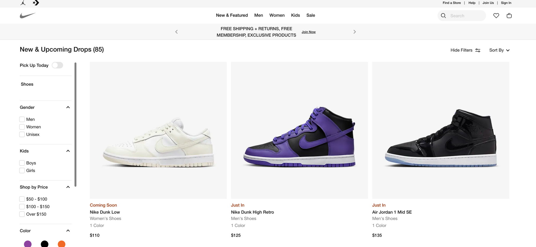Open the Nike Dunk High Retro product image
This screenshot has height=247, width=536.
(299, 130)
